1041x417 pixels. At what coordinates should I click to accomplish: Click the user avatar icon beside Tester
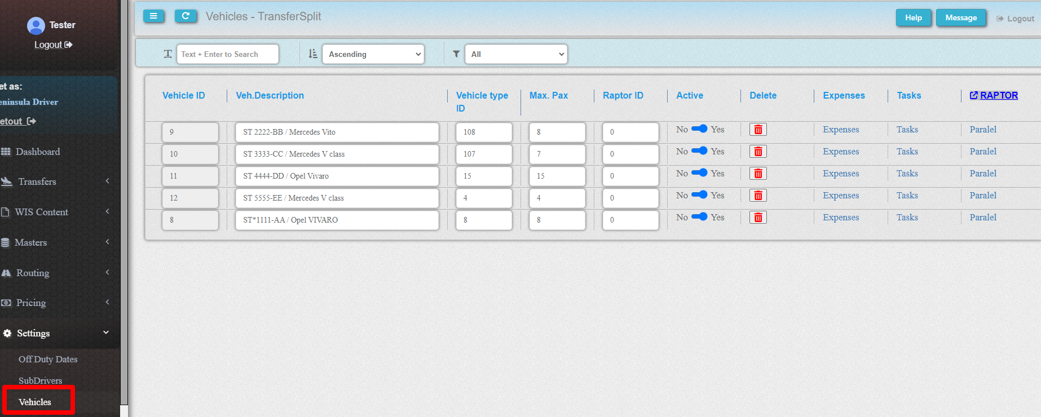coord(36,25)
